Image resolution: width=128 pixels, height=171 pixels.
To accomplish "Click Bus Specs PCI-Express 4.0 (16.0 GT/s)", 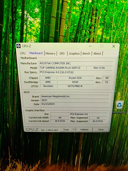I will (76, 72).
